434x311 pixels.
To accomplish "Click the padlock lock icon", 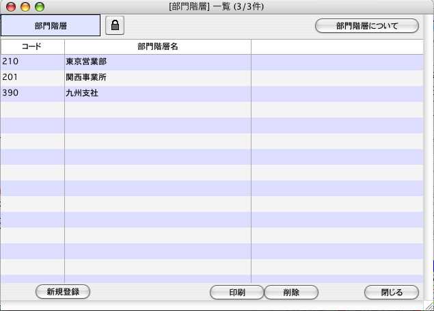I will [x=115, y=26].
